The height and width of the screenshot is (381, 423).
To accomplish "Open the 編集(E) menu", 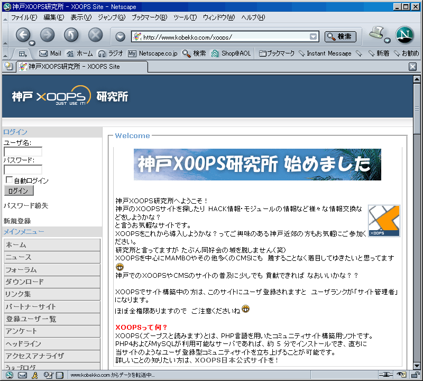I will pyautogui.click(x=54, y=17).
